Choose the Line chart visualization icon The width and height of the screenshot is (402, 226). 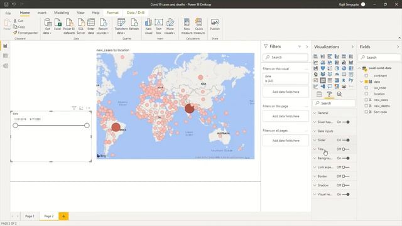[x=315, y=62]
